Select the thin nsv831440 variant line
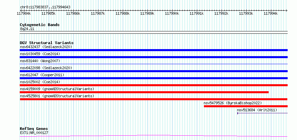 coord(154,64)
